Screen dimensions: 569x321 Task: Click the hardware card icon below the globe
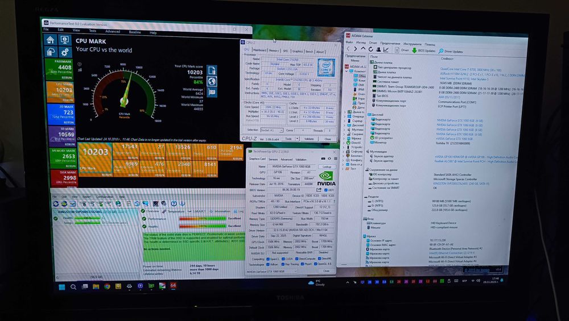coord(212,92)
